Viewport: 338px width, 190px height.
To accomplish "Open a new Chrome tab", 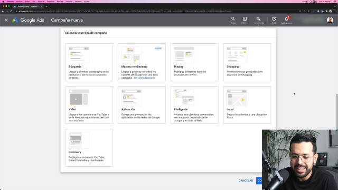I will point(47,6).
